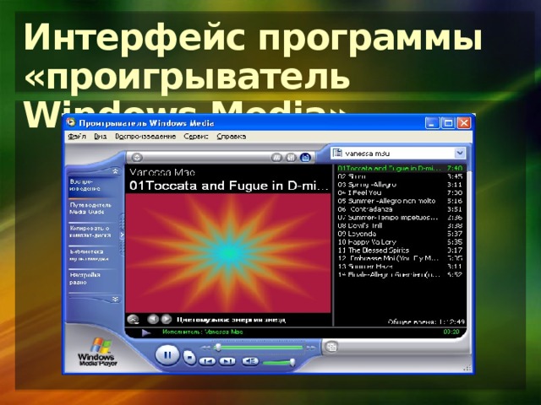Skip to previous track button
The height and width of the screenshot is (405, 541).
click(208, 361)
